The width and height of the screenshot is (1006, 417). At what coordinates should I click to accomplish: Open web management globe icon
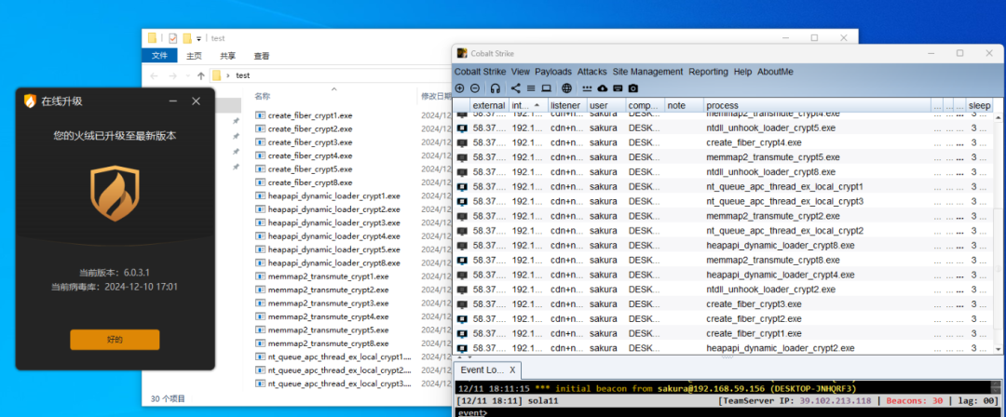point(566,87)
